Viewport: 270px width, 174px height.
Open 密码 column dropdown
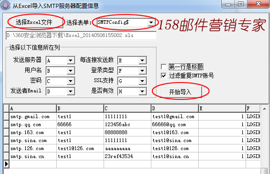click(70, 81)
